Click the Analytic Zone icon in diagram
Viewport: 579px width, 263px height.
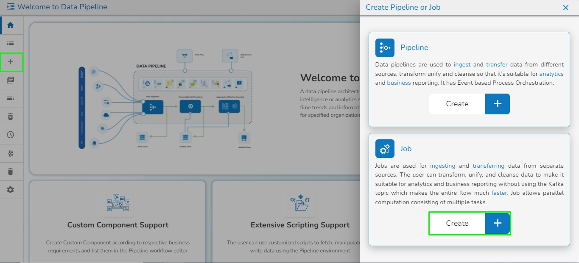pyautogui.click(x=244, y=138)
